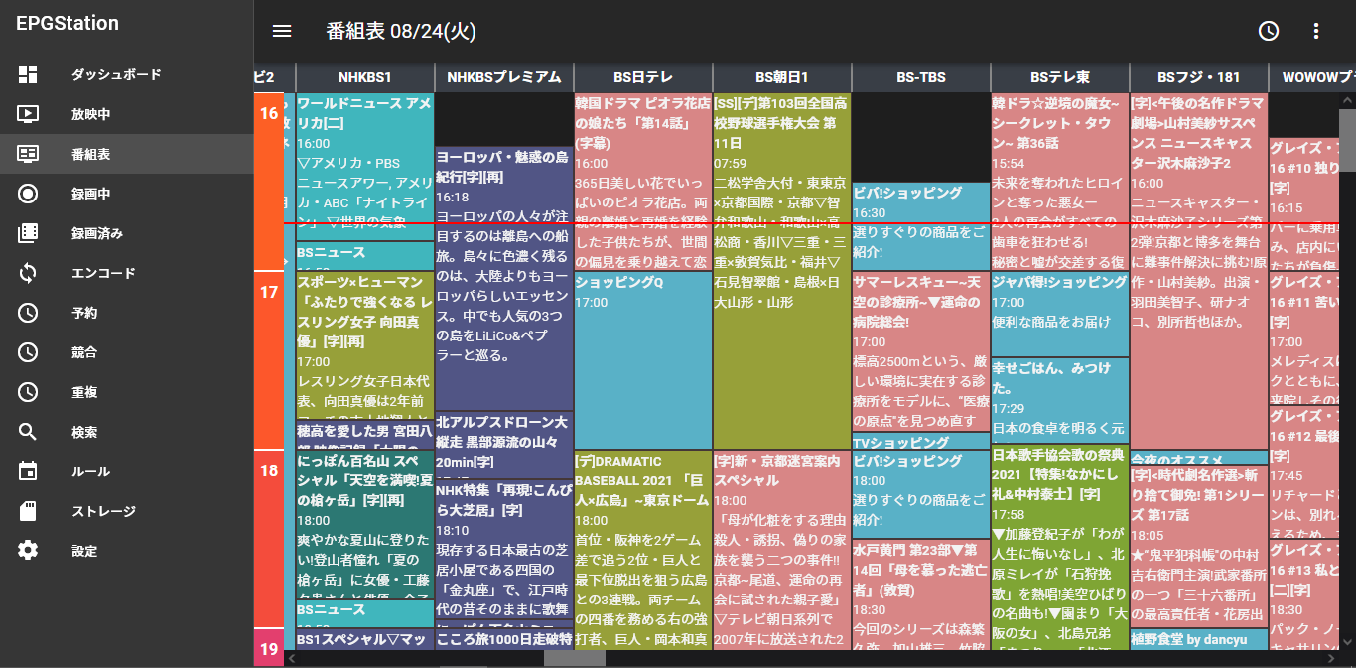Open 植野食堂 by dancyu program
The height and width of the screenshot is (668, 1356).
click(x=1199, y=639)
